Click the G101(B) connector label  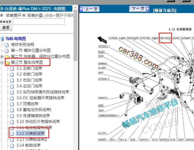tap(145, 38)
